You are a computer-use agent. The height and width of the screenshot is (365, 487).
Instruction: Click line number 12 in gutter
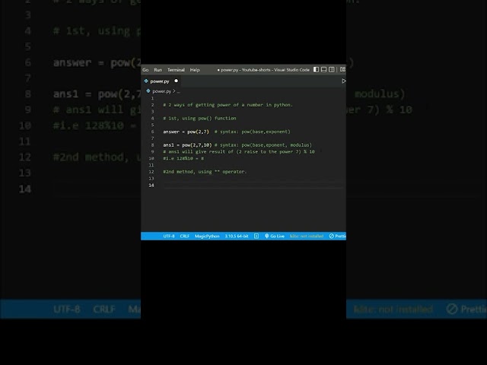(151, 172)
